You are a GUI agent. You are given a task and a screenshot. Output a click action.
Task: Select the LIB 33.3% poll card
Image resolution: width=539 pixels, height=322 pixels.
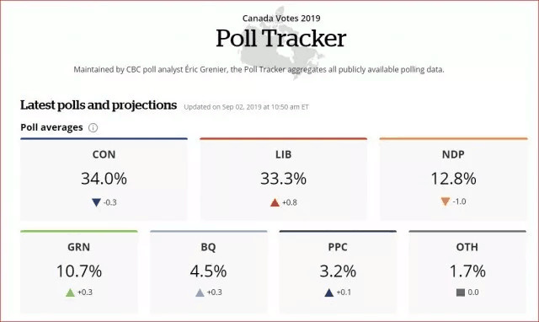283,180
